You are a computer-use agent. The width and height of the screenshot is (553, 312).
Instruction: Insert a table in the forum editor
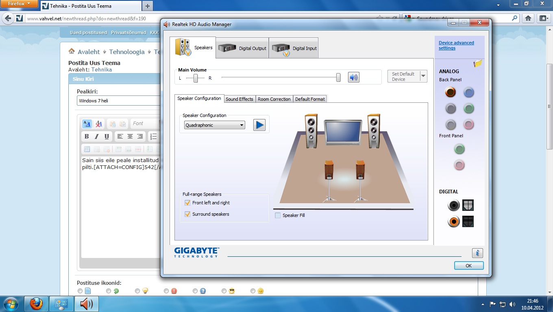point(87,149)
